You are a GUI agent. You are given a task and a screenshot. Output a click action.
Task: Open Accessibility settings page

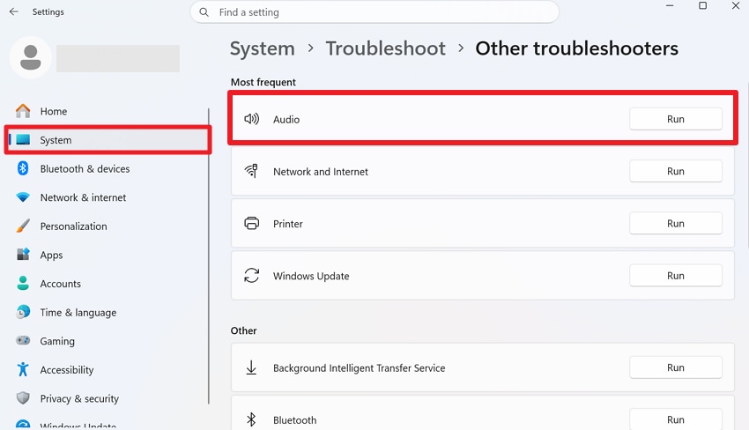click(108, 369)
